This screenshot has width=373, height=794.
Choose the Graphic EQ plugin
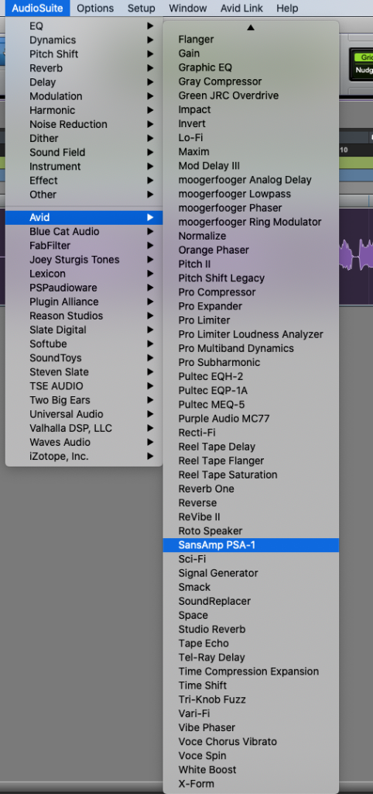tap(251, 67)
